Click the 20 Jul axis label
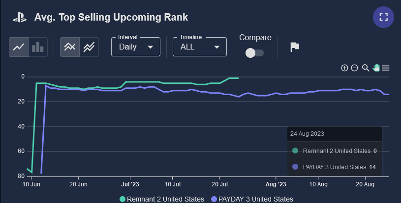The height and width of the screenshot is (203, 401). (219, 184)
